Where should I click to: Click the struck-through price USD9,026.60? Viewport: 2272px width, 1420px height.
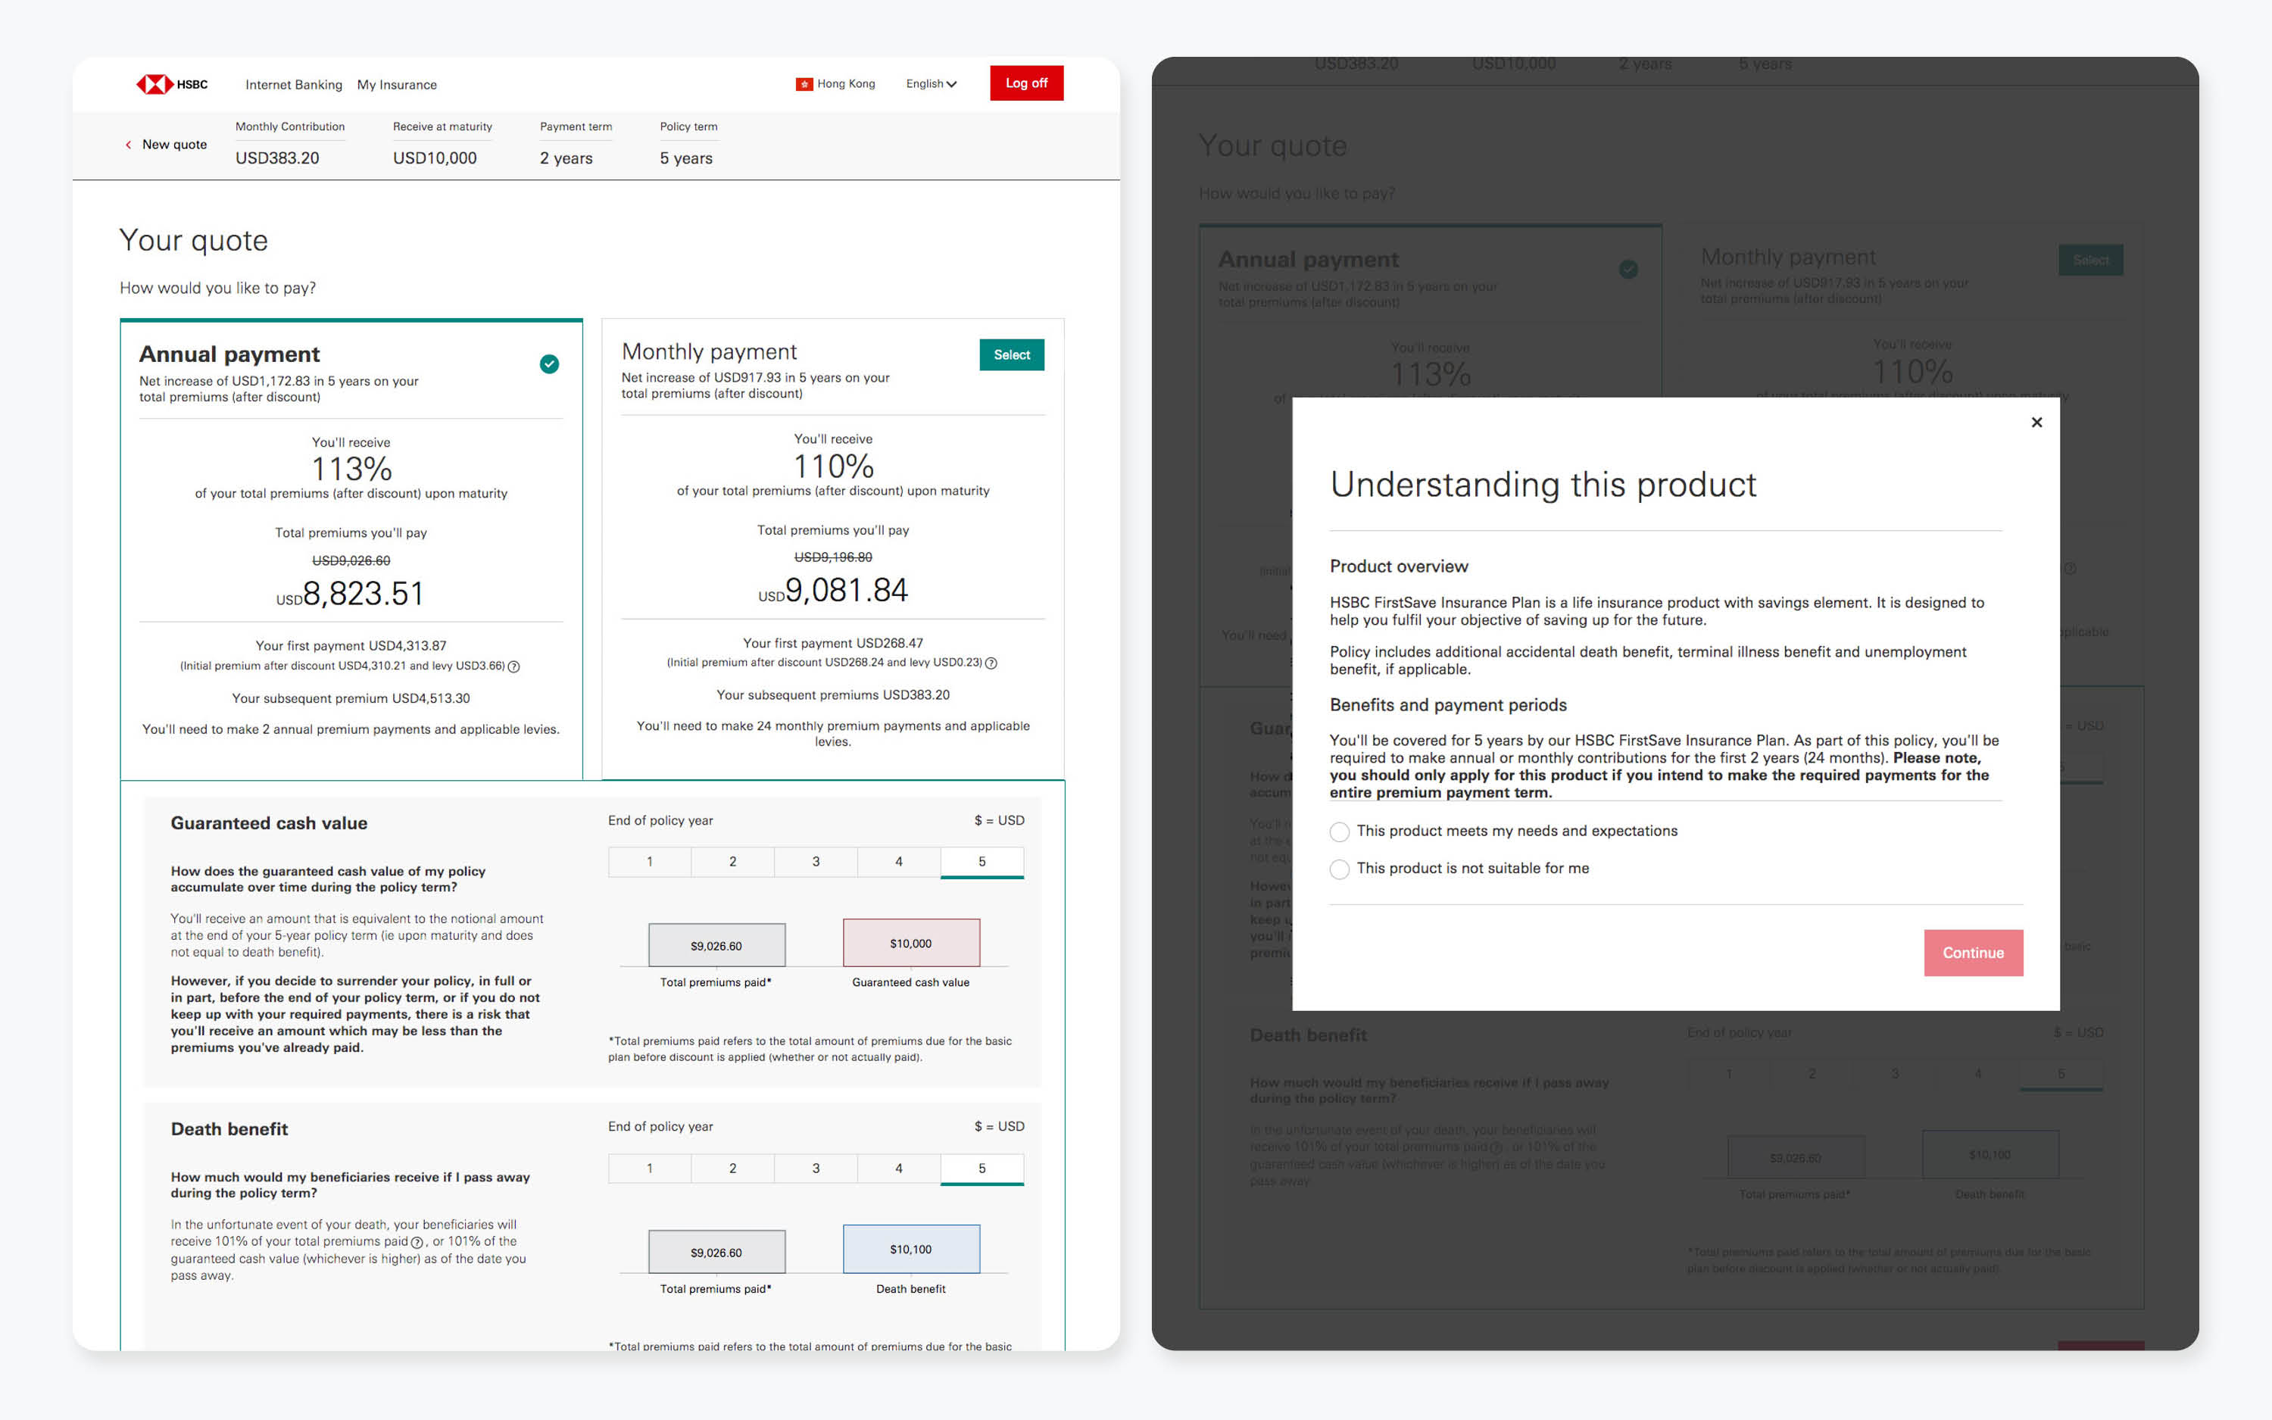[x=351, y=560]
